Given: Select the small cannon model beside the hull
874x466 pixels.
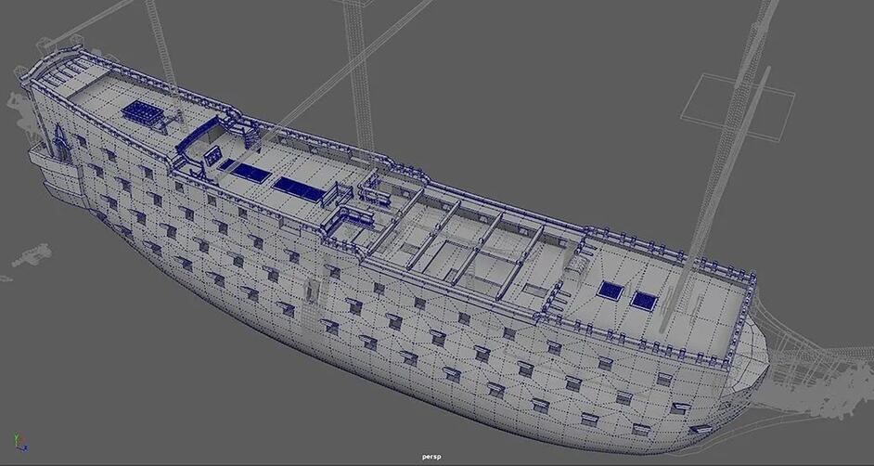Looking at the screenshot, I should pyautogui.click(x=32, y=255).
